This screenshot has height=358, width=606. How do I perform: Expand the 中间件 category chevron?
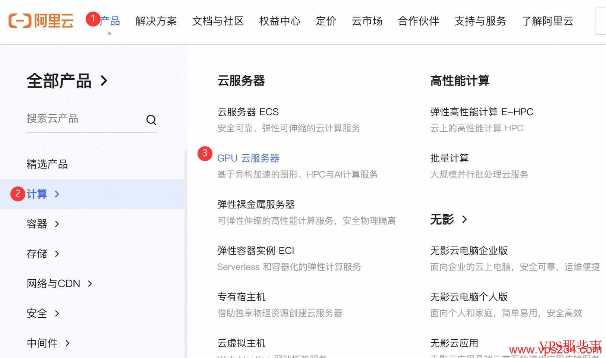pos(67,343)
